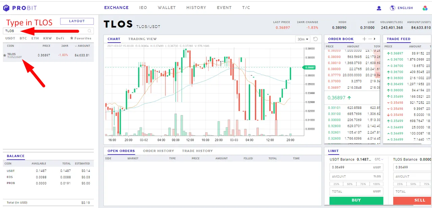Open the EXCHANGE nav item
The image size is (432, 208).
pyautogui.click(x=116, y=8)
